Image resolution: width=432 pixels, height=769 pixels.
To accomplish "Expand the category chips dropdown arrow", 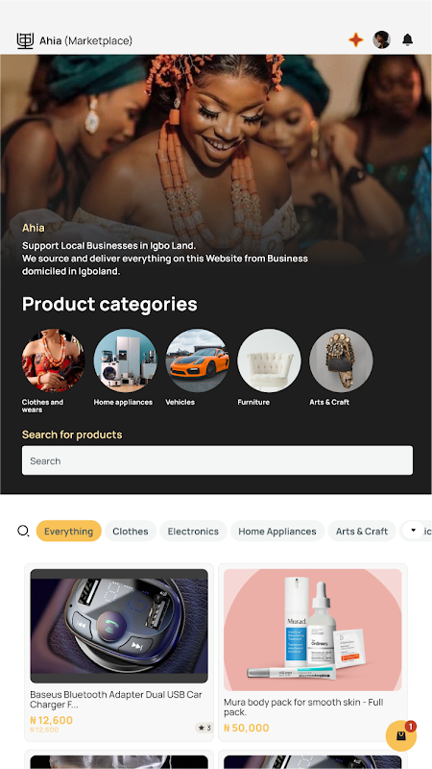I will 413,531.
